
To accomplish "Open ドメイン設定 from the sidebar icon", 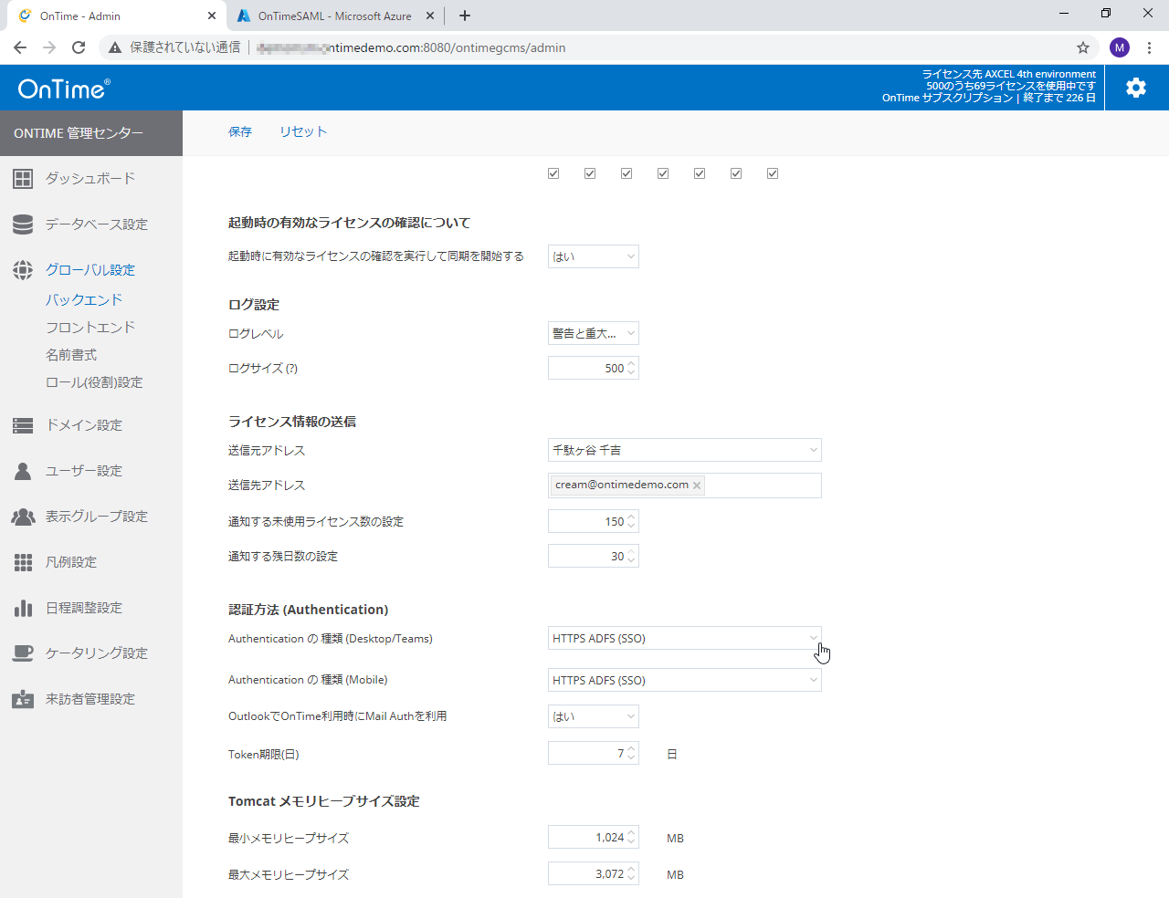I will coord(23,424).
